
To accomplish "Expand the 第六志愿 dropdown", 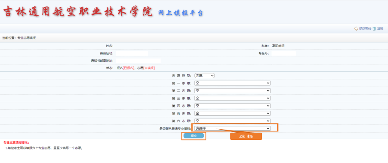I will [x=232, y=121].
